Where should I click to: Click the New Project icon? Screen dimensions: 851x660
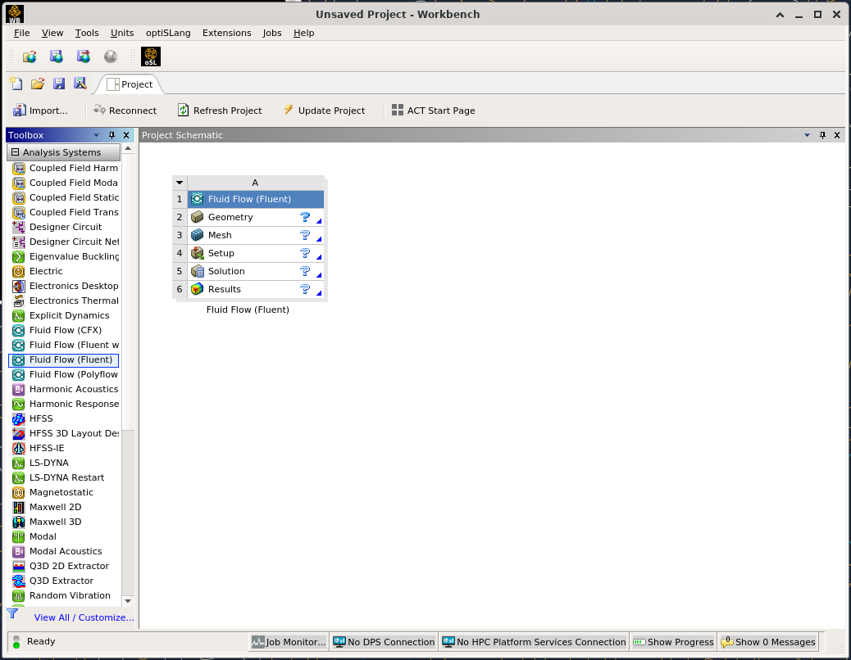pos(16,84)
